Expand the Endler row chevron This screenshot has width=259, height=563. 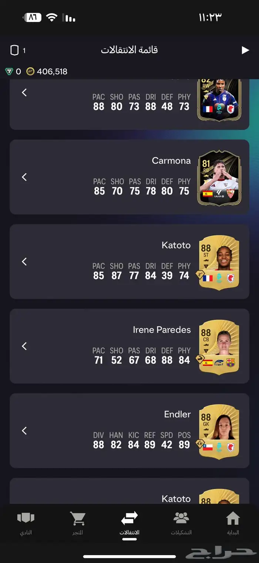click(24, 431)
